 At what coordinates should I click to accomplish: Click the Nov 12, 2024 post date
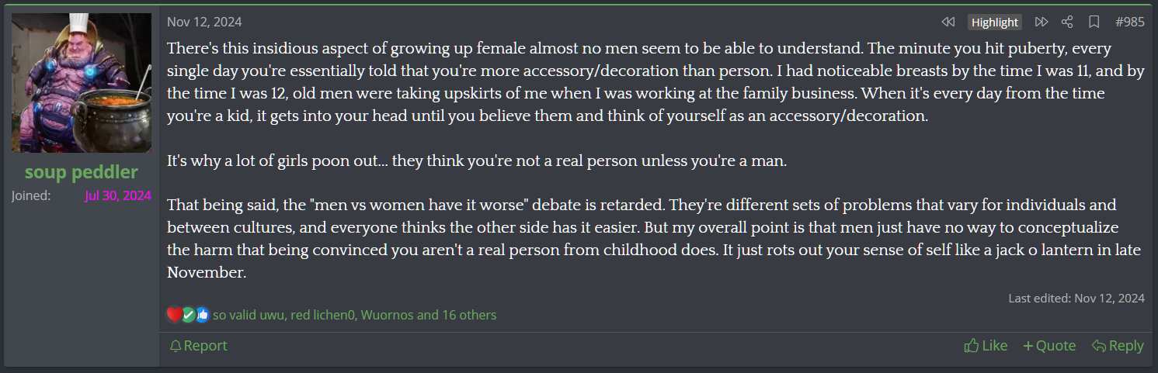tap(204, 22)
